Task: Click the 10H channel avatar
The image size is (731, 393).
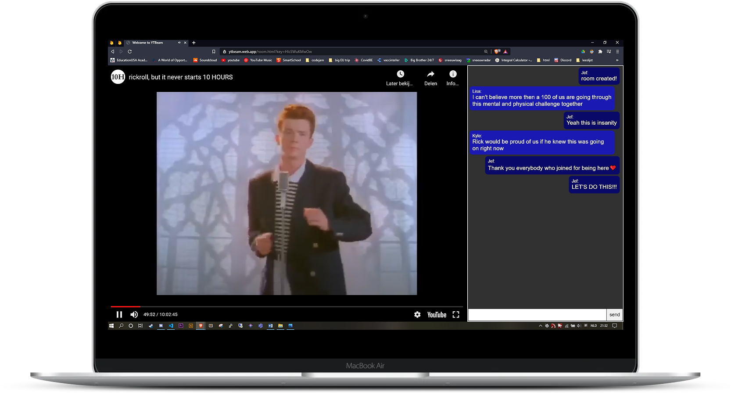Action: (x=118, y=77)
